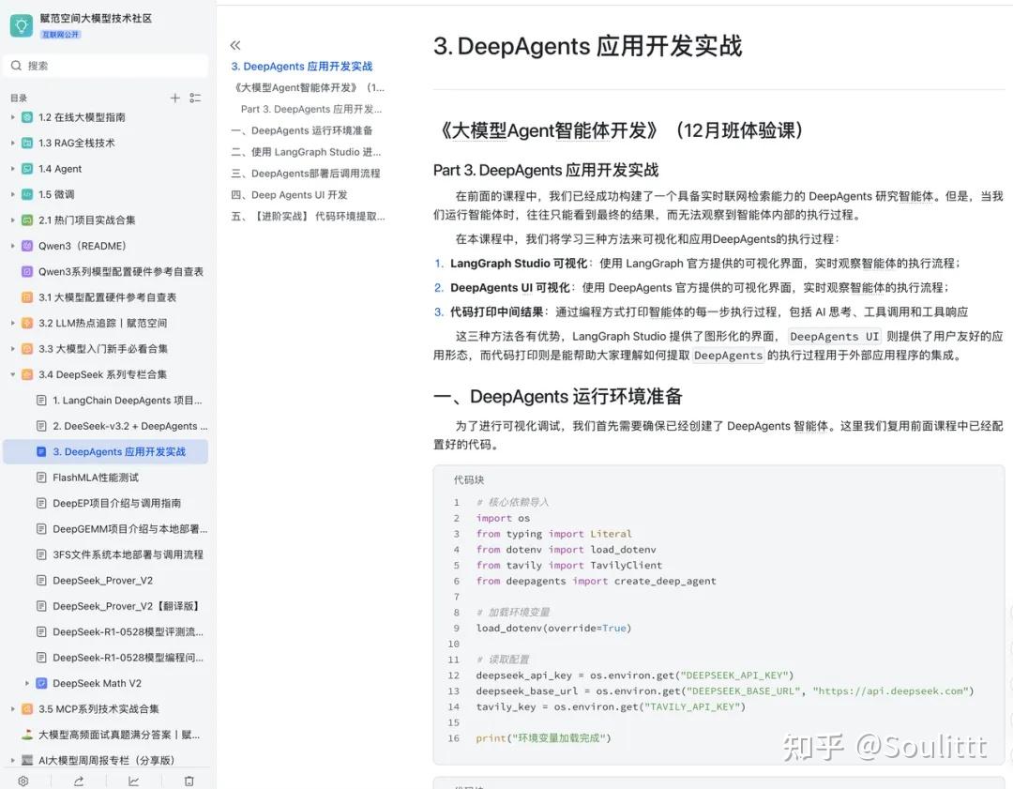Click the 赋范空间大模型技术社区 title
The image size is (1013, 789).
[96, 18]
